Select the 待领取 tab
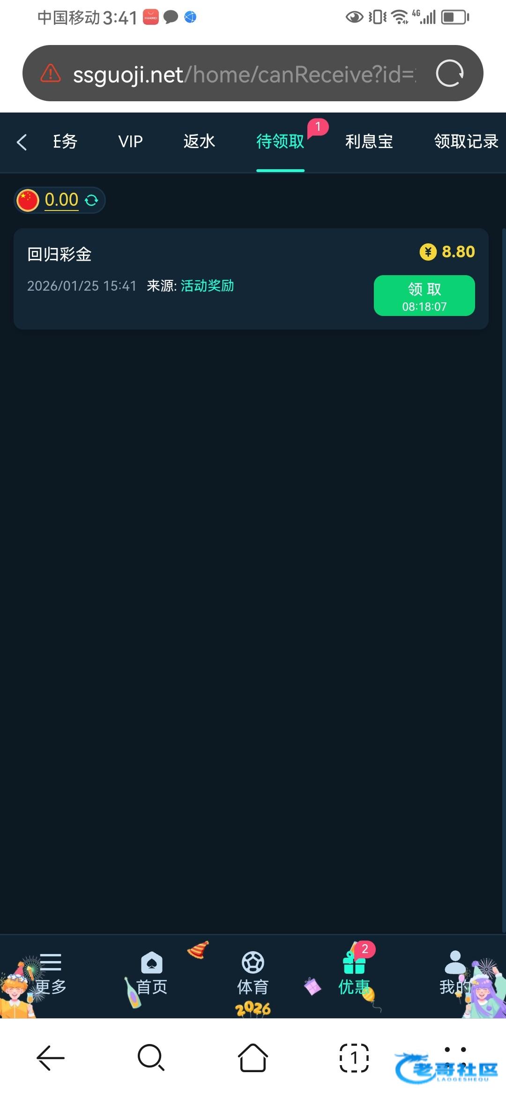This screenshot has height=1097, width=506. (280, 142)
